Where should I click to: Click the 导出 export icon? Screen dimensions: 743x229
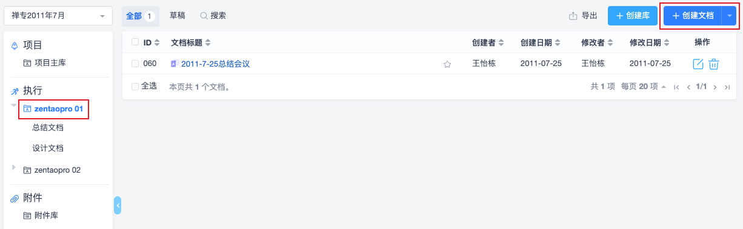click(573, 16)
